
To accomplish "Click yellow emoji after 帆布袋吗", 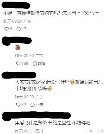I will pyautogui.click(x=50, y=88).
